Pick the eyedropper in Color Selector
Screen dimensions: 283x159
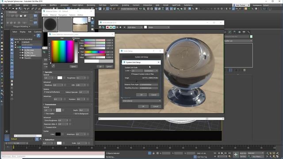tap(54, 66)
